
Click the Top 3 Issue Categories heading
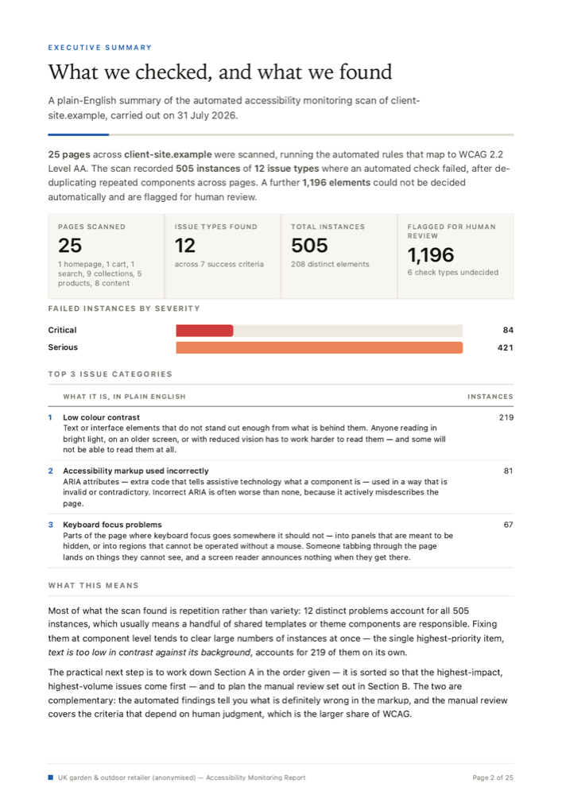pos(110,374)
